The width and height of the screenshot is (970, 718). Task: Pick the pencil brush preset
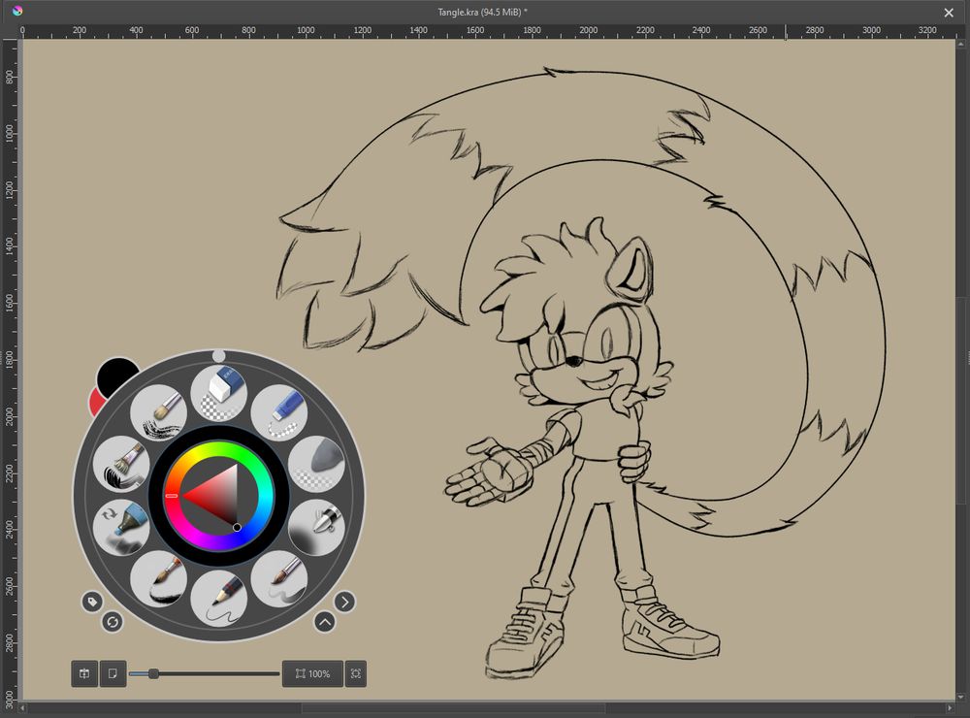point(219,597)
